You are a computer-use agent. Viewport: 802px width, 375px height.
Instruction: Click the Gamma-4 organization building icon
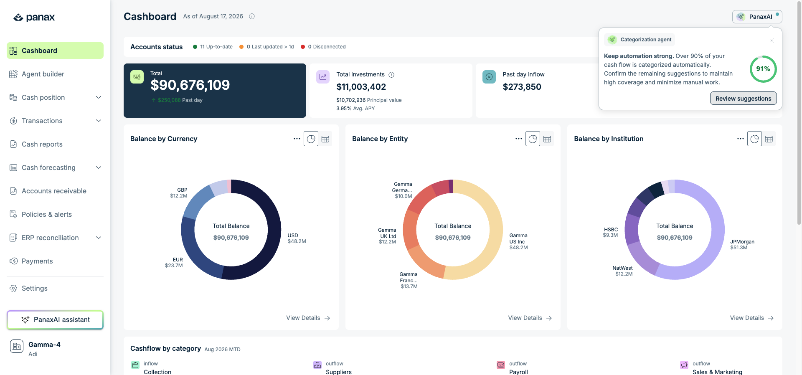point(17,346)
